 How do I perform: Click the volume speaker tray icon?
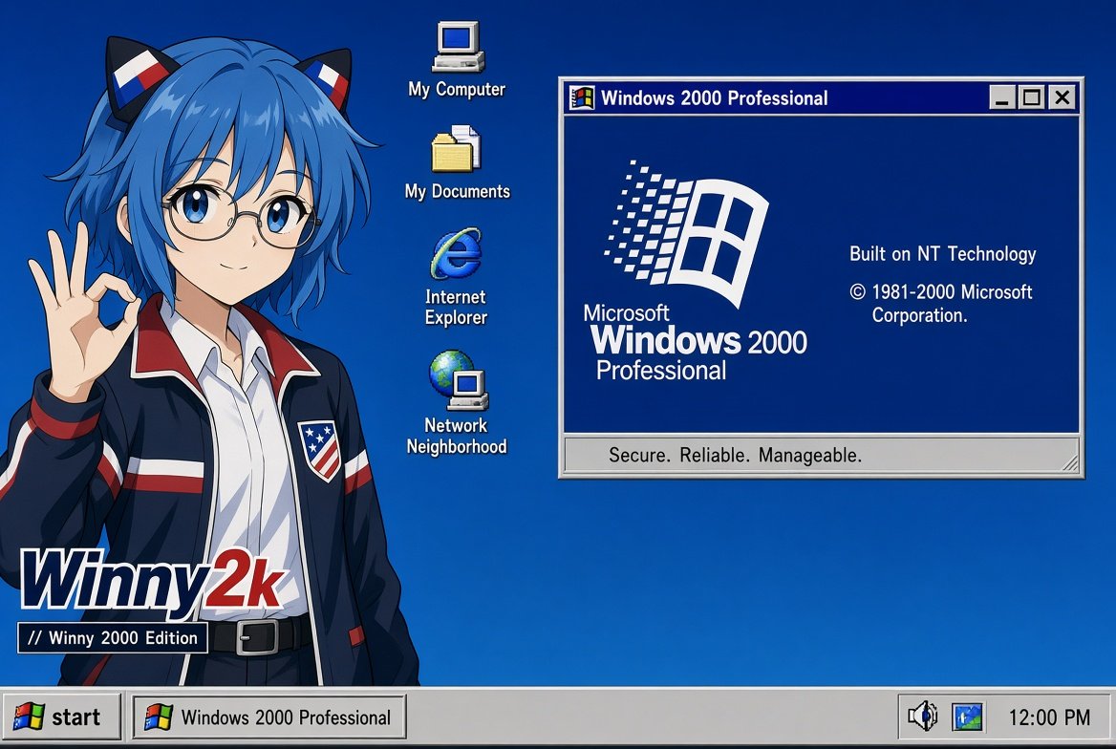pos(922,716)
